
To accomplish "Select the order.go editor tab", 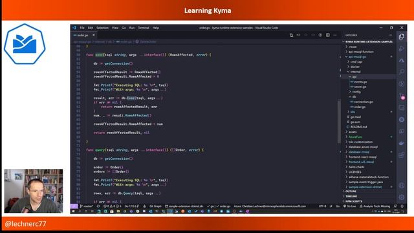I will (83, 35).
